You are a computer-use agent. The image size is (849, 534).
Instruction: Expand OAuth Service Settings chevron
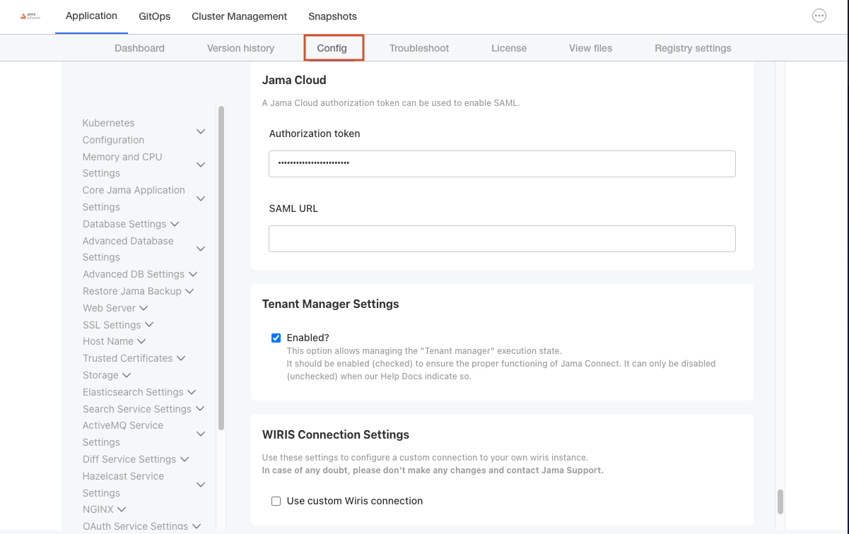tap(197, 526)
